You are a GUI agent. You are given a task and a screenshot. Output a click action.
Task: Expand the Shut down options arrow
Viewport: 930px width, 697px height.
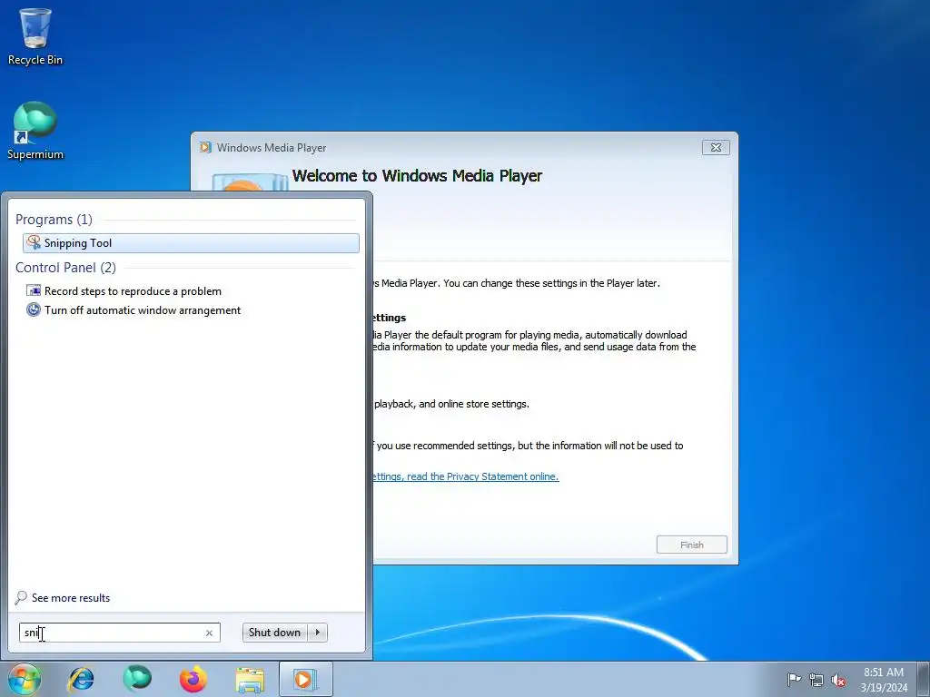[317, 633]
